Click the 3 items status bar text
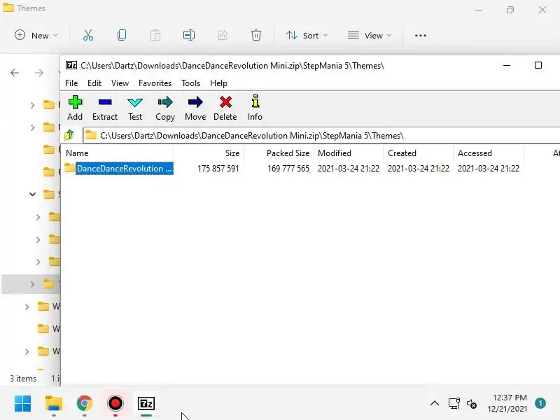560x420 pixels. point(23,379)
